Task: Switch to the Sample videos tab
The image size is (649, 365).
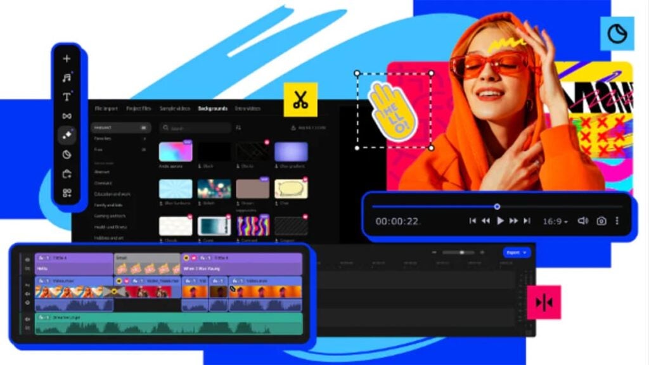Action: [x=174, y=108]
